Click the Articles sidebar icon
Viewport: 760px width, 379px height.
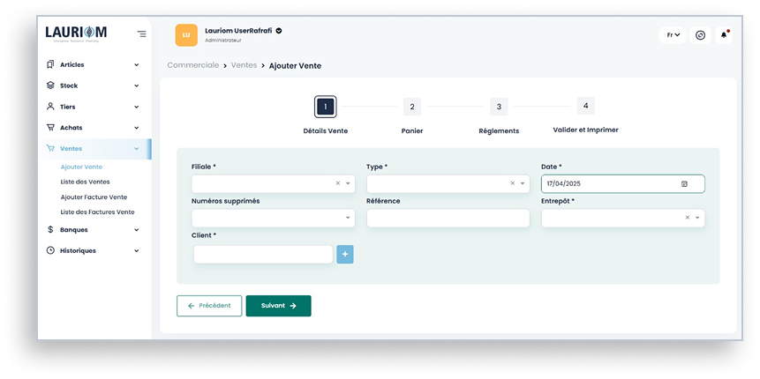50,64
